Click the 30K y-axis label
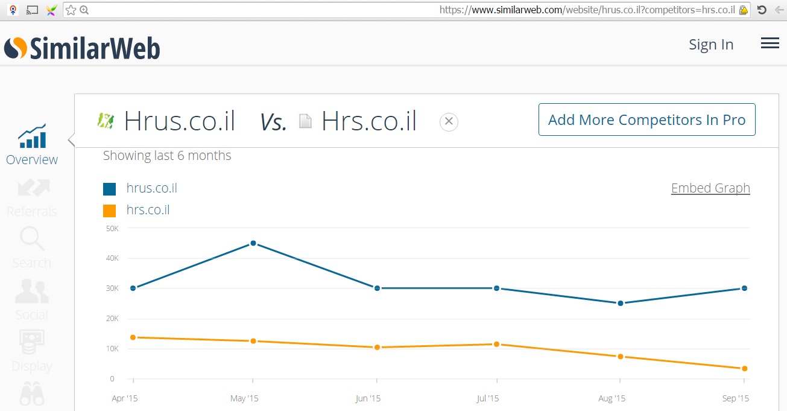Screen dimensions: 787x411 click(112, 288)
